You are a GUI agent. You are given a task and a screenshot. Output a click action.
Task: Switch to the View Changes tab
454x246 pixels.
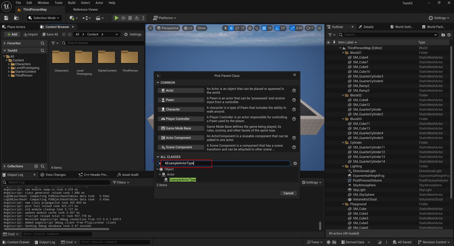(53, 175)
